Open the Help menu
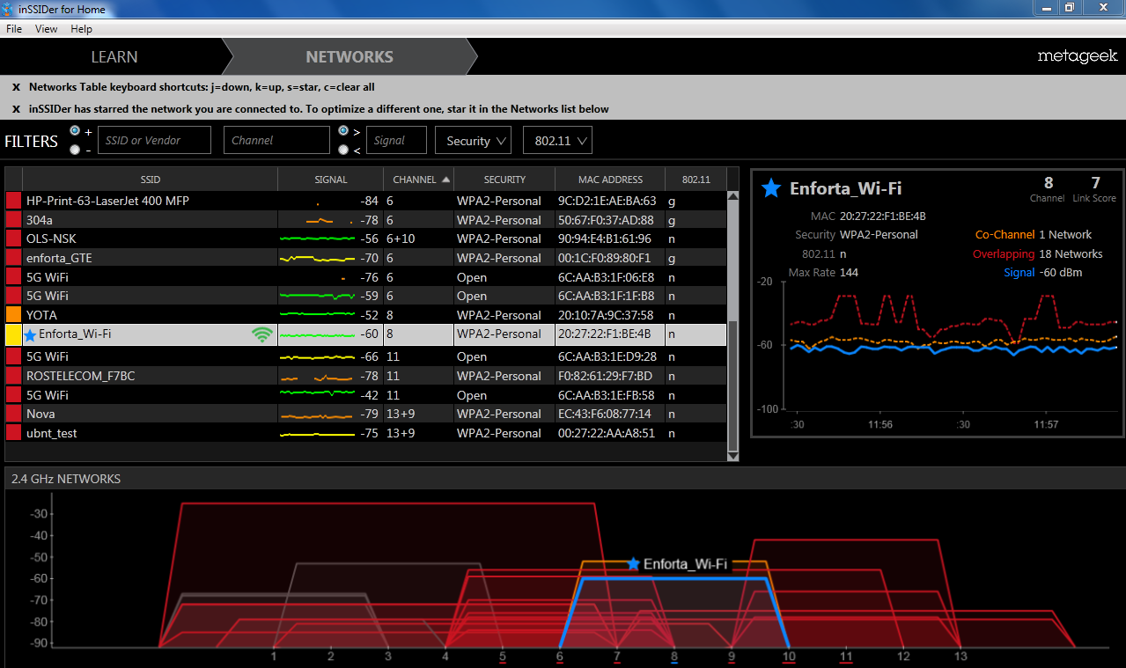The width and height of the screenshot is (1126, 668). (x=82, y=29)
